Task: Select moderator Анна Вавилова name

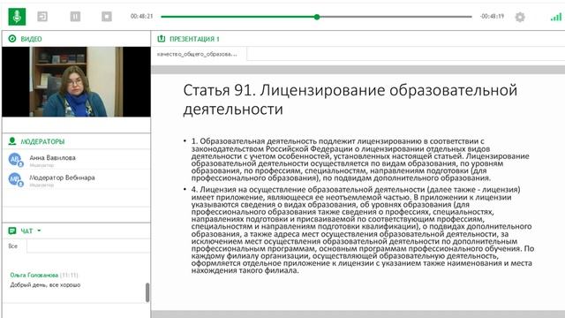Action: click(x=53, y=157)
